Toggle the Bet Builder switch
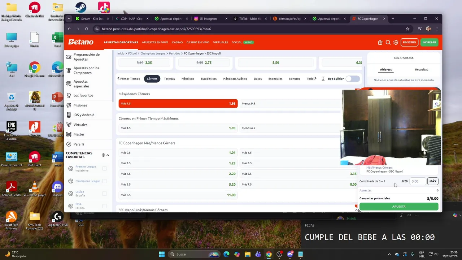 (353, 79)
